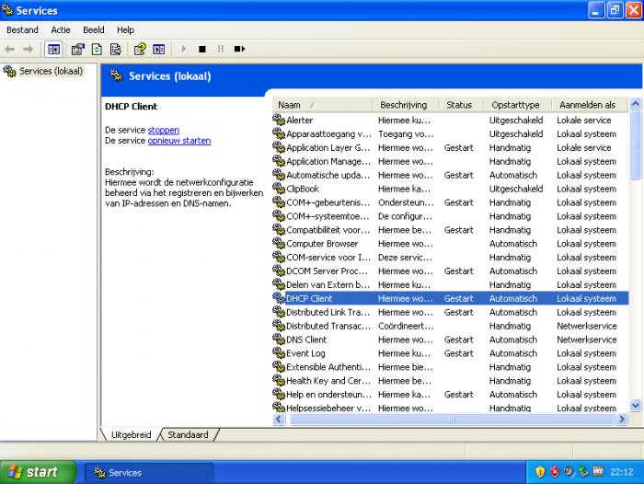Open the Beeld menu
The height and width of the screenshot is (484, 644).
tap(94, 30)
